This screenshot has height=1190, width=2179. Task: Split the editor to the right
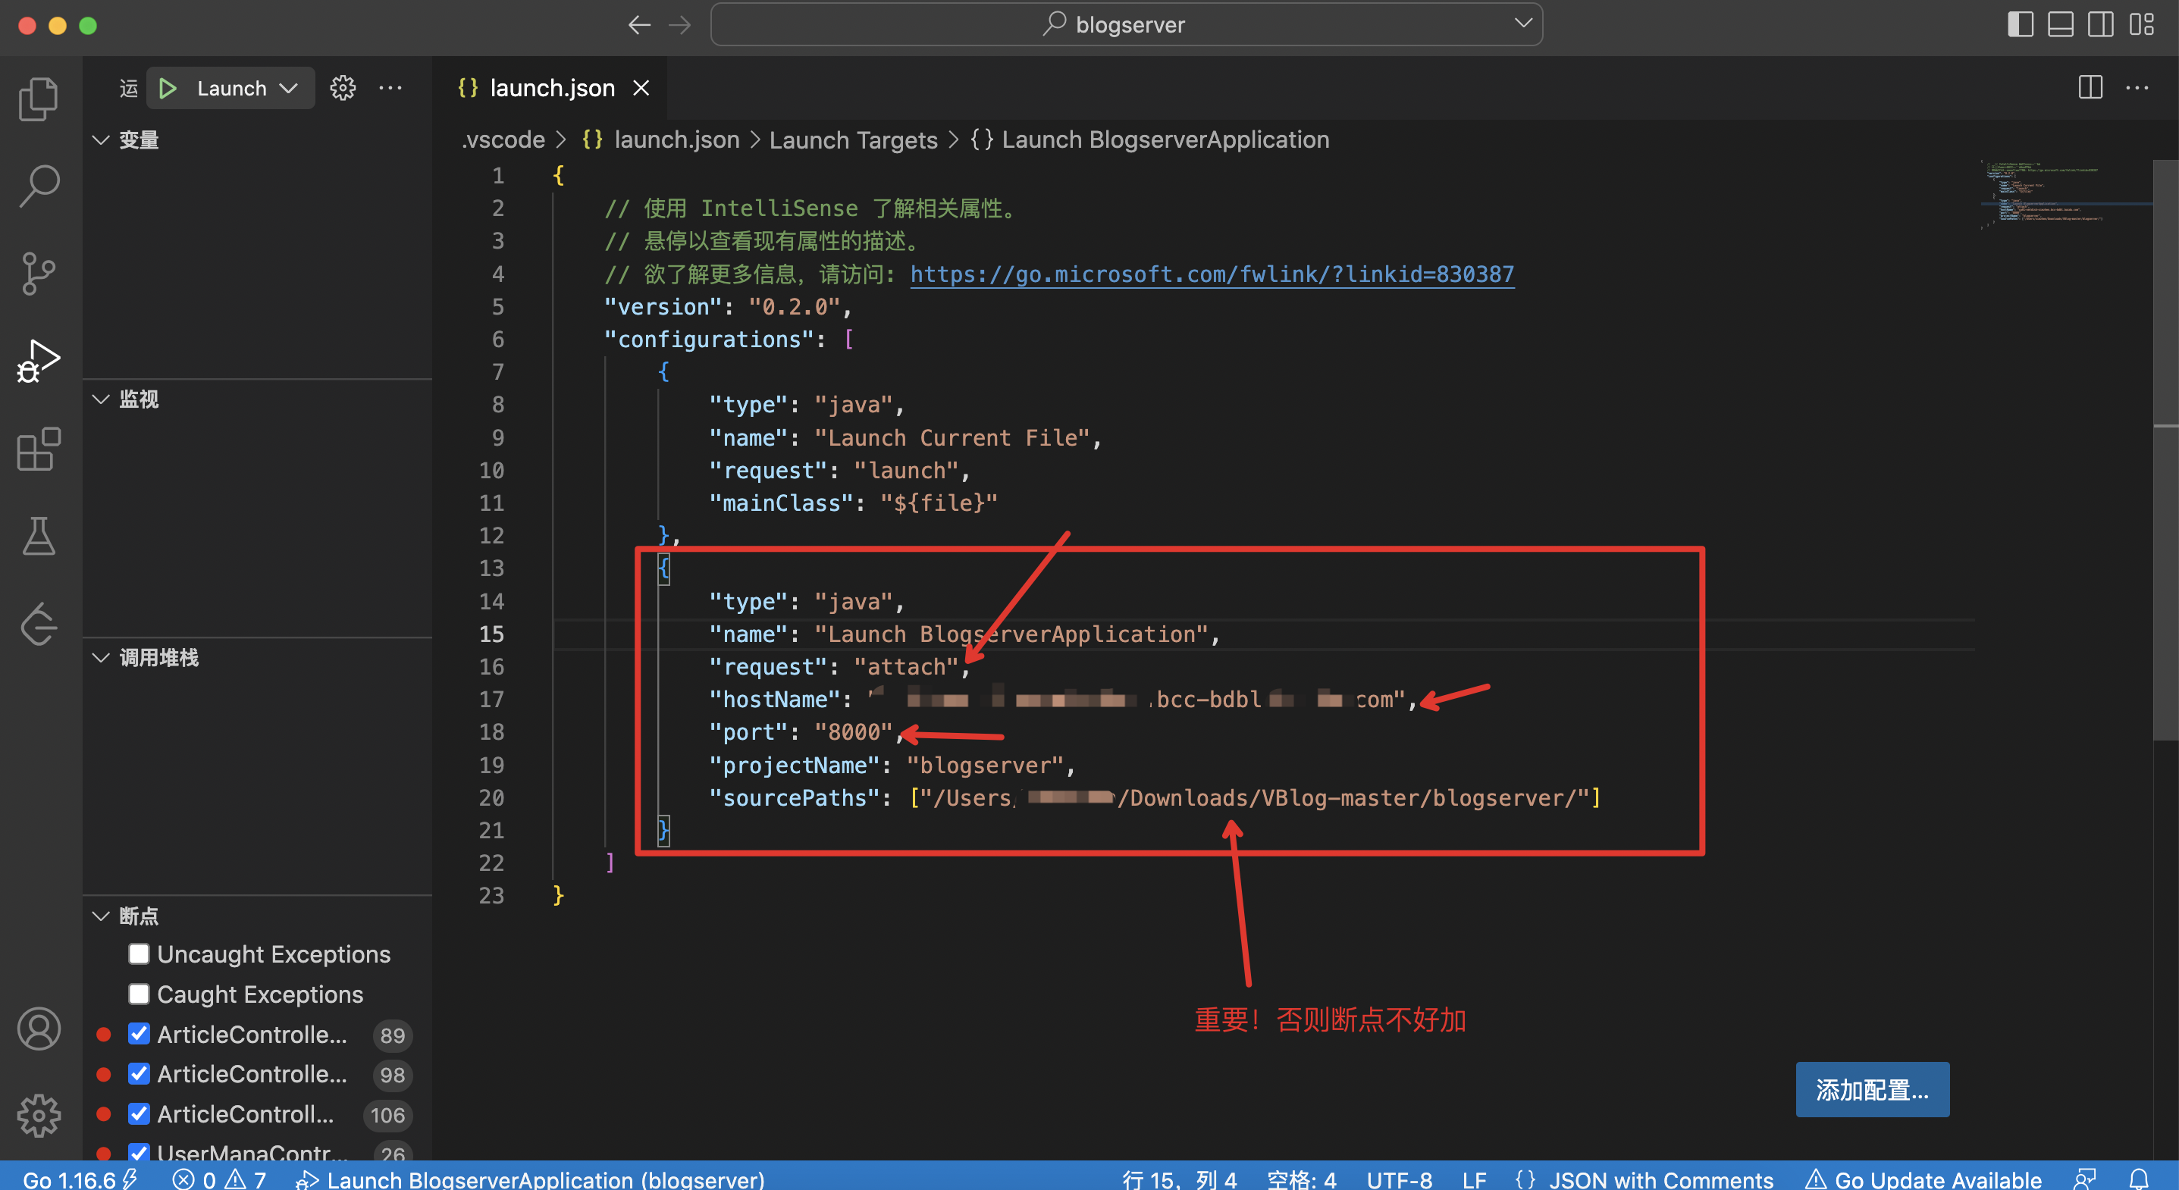pyautogui.click(x=2090, y=87)
